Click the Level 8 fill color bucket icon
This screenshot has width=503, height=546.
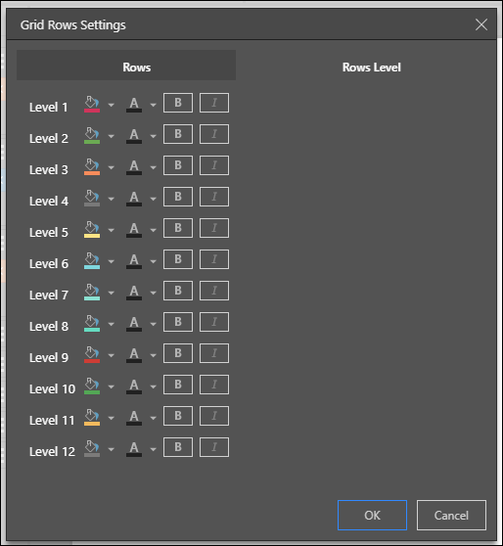(x=92, y=324)
